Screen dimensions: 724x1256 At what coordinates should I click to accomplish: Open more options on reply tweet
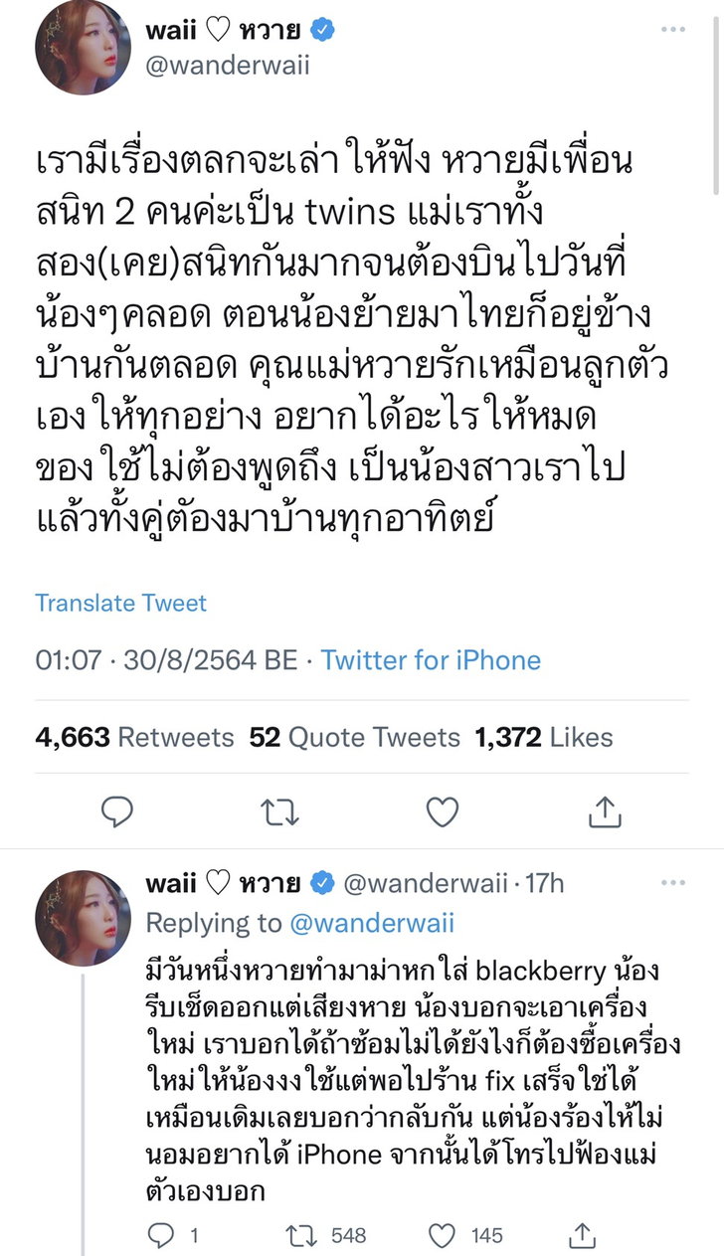pos(673,882)
